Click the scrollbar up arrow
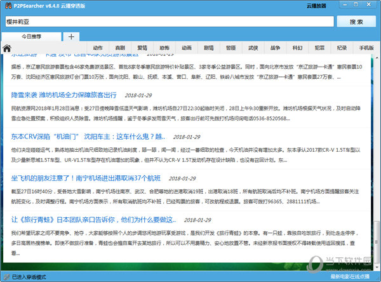This screenshot has width=381, height=282. click(377, 58)
